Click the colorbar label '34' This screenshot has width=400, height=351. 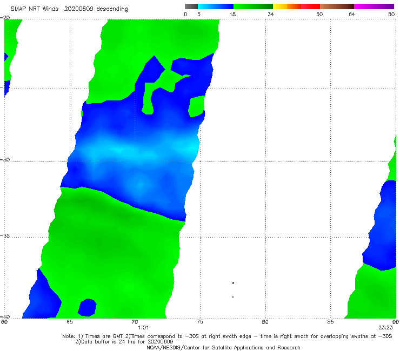271,14
